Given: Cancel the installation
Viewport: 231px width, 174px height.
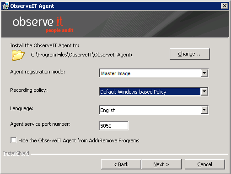Looking at the screenshot, I should tap(205, 164).
